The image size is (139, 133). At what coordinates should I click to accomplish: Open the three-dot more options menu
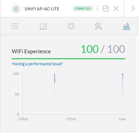(x=98, y=8)
